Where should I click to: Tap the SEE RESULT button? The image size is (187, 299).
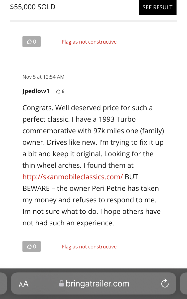click(x=157, y=8)
